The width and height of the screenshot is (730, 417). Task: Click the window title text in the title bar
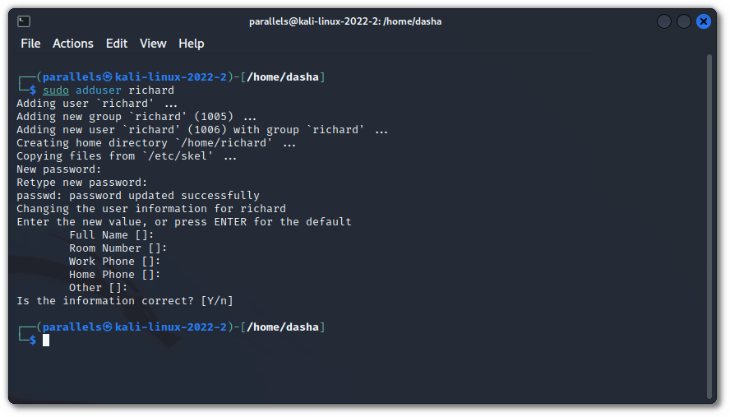(345, 21)
